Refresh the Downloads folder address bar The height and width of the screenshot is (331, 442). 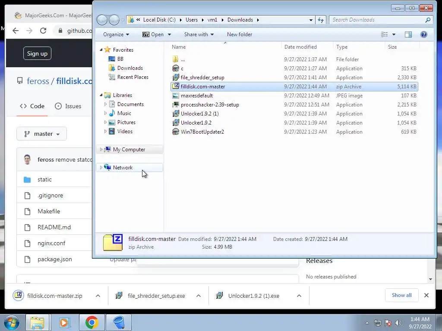point(321,20)
